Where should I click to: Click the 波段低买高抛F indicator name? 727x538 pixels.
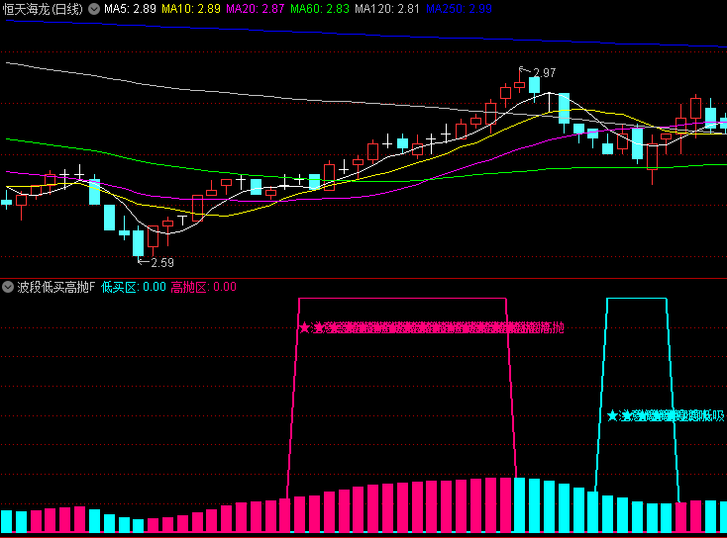[56, 287]
